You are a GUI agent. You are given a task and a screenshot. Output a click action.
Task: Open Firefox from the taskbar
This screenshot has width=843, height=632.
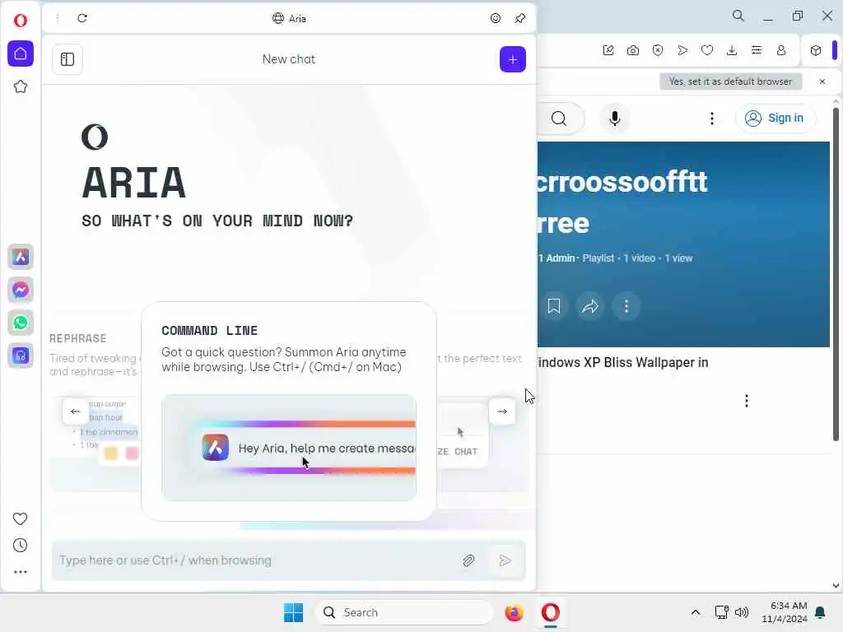(x=514, y=612)
